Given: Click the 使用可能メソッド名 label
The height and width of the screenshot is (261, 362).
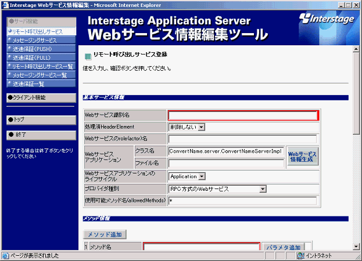Looking at the screenshot, I should (125, 201).
